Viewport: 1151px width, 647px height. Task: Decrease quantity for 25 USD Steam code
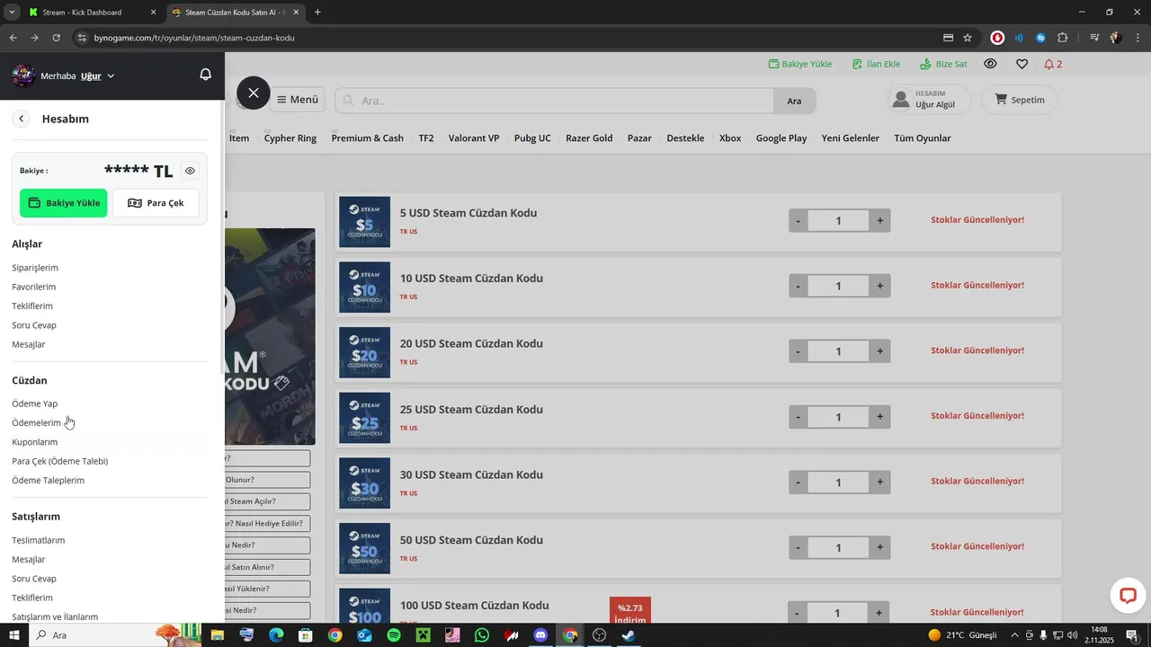(798, 417)
